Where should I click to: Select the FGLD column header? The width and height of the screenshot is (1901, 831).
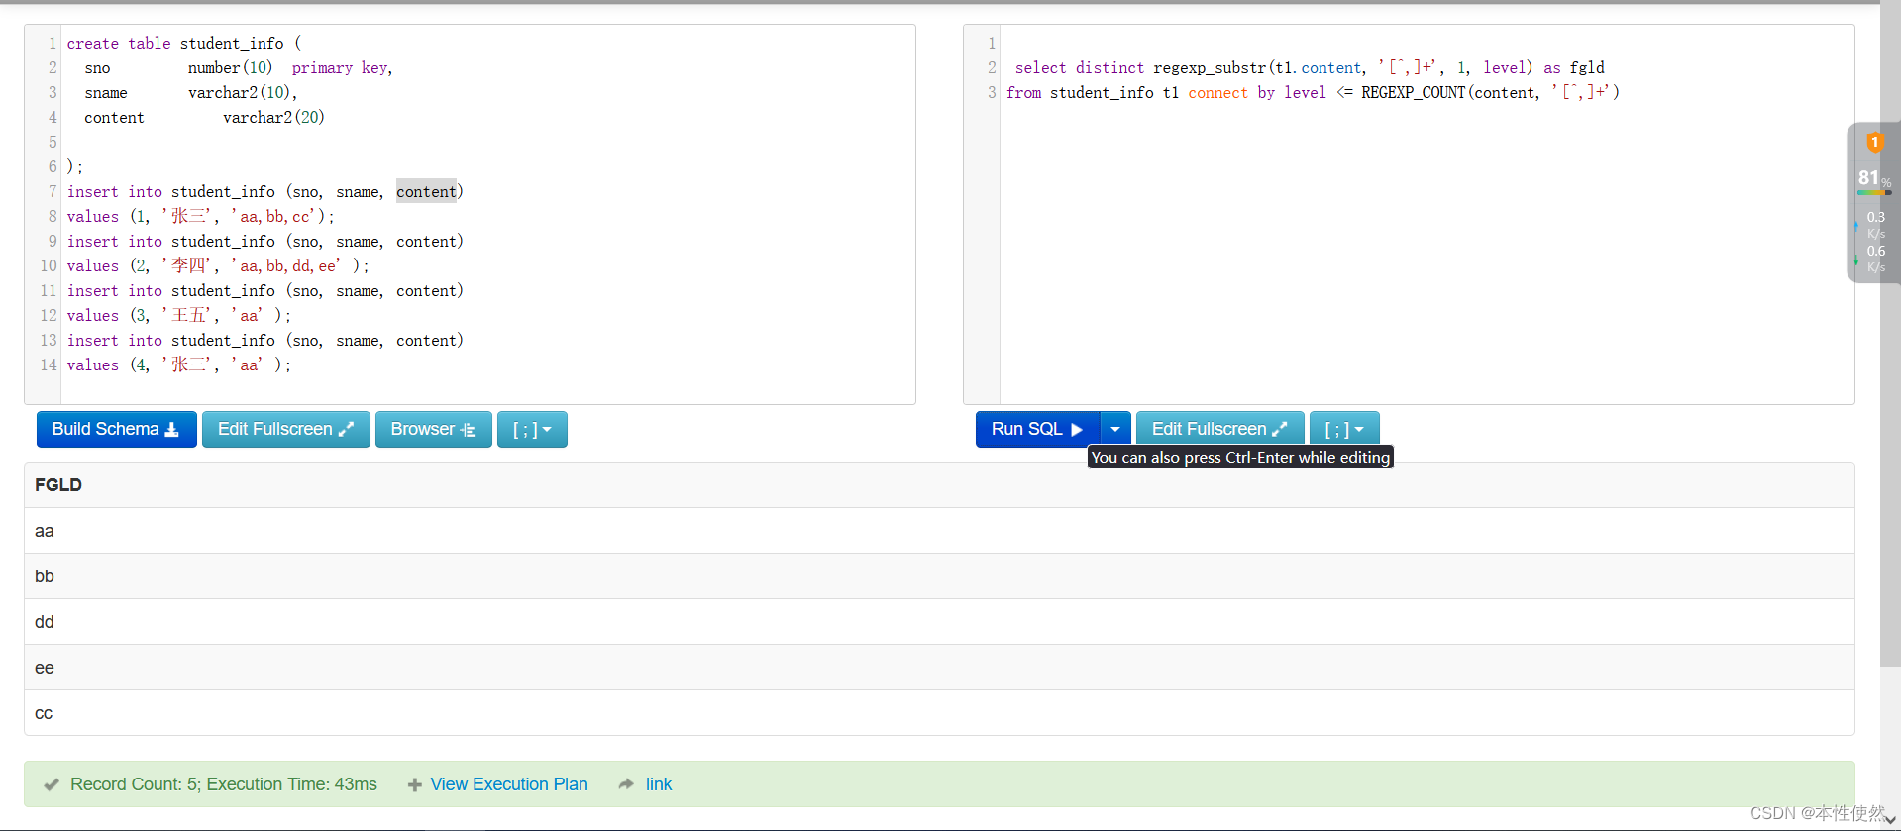click(58, 485)
